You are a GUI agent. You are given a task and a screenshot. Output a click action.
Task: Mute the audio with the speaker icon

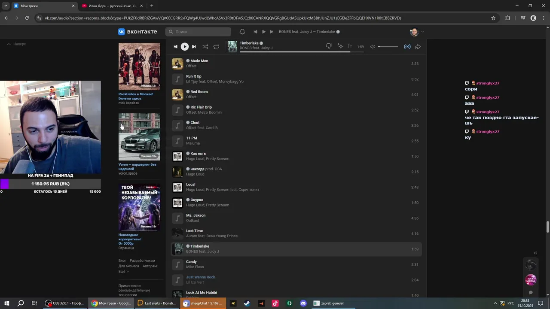373,46
